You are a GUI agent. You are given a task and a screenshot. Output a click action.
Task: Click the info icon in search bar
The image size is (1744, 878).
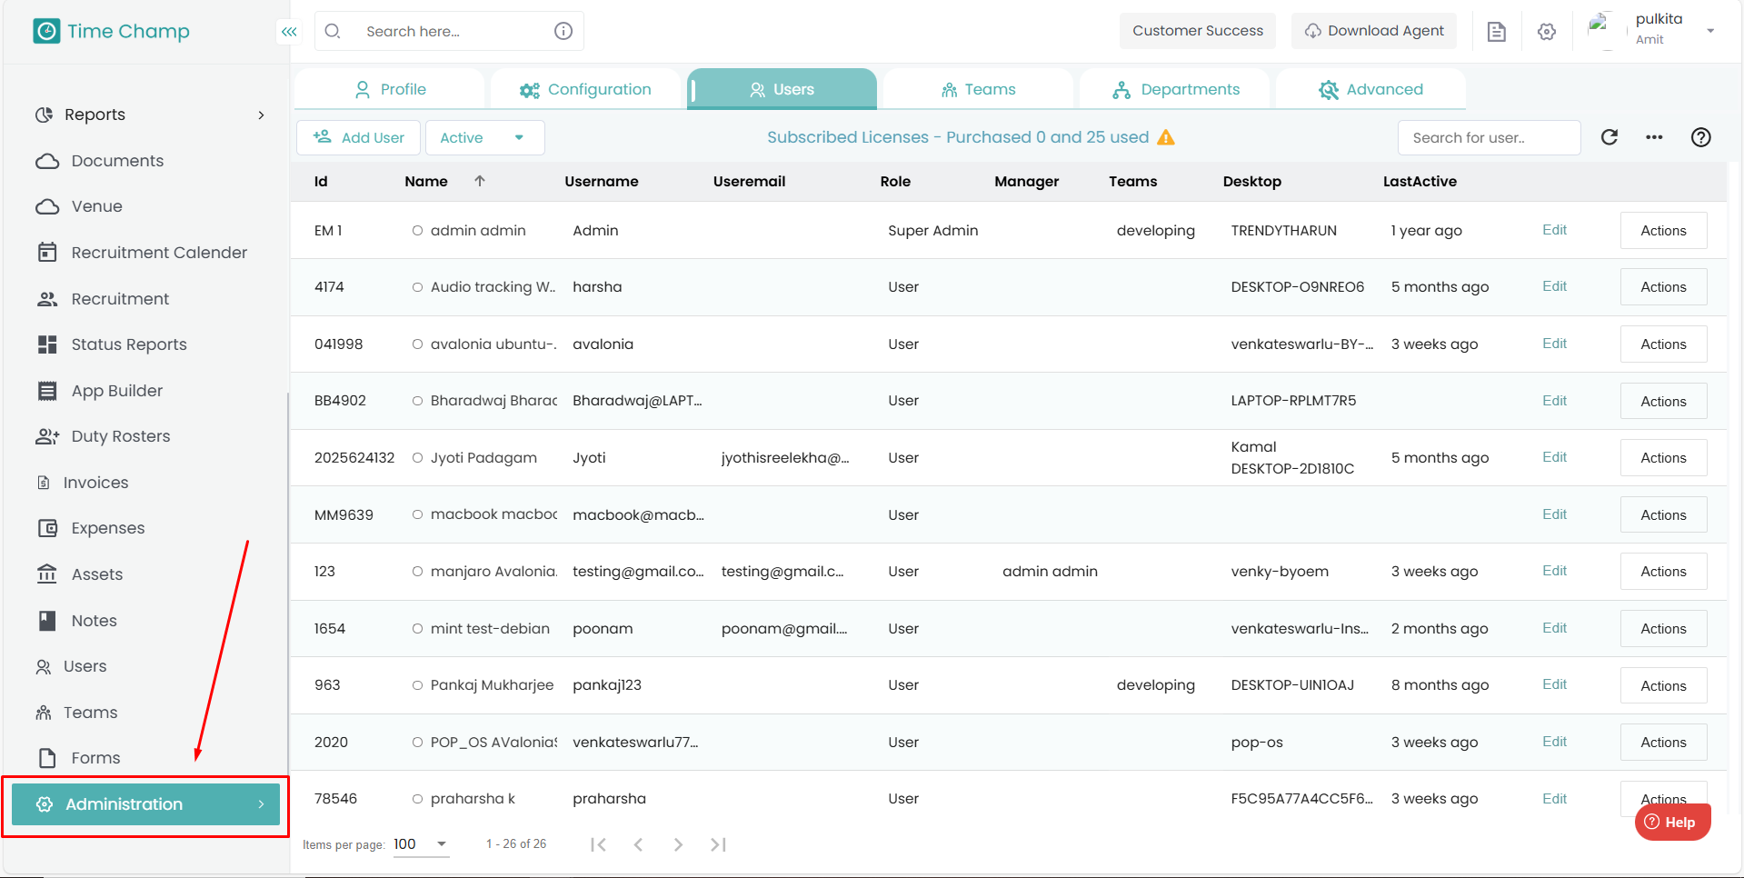click(563, 31)
